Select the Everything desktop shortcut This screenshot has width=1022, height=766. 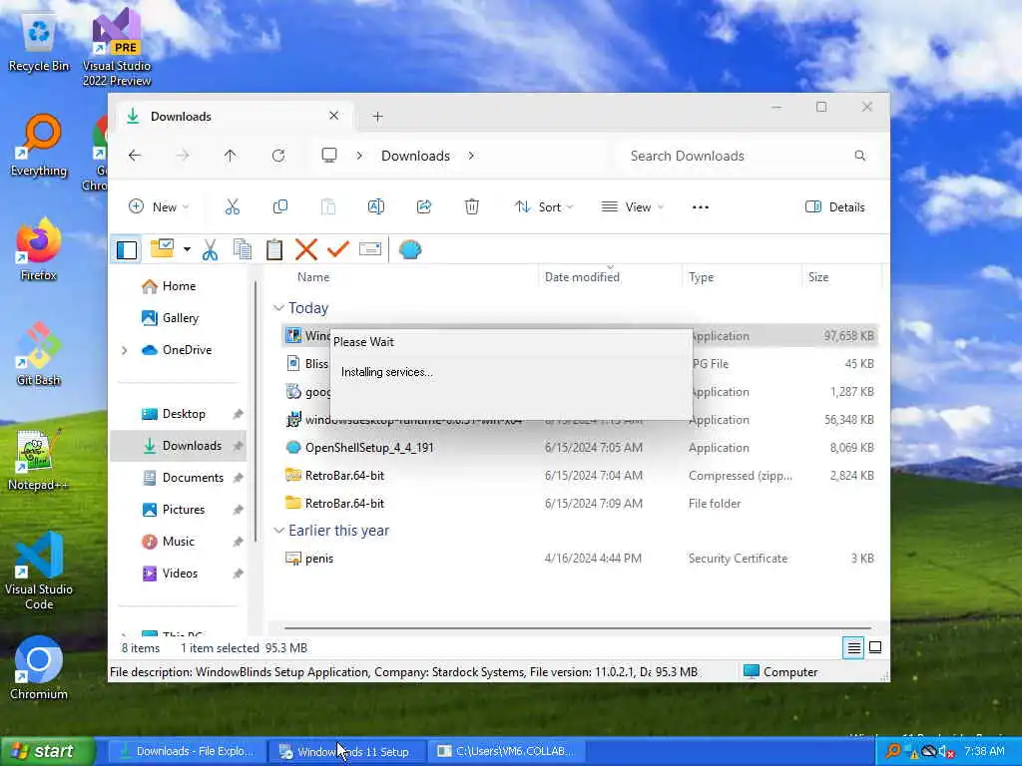pyautogui.click(x=39, y=146)
